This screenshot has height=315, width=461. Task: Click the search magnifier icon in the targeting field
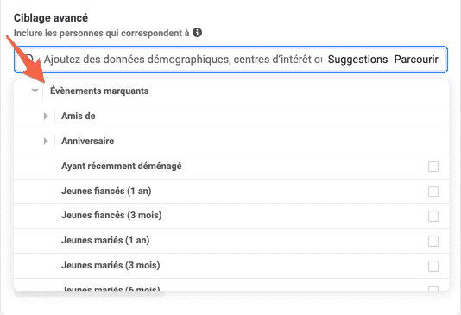(28, 59)
